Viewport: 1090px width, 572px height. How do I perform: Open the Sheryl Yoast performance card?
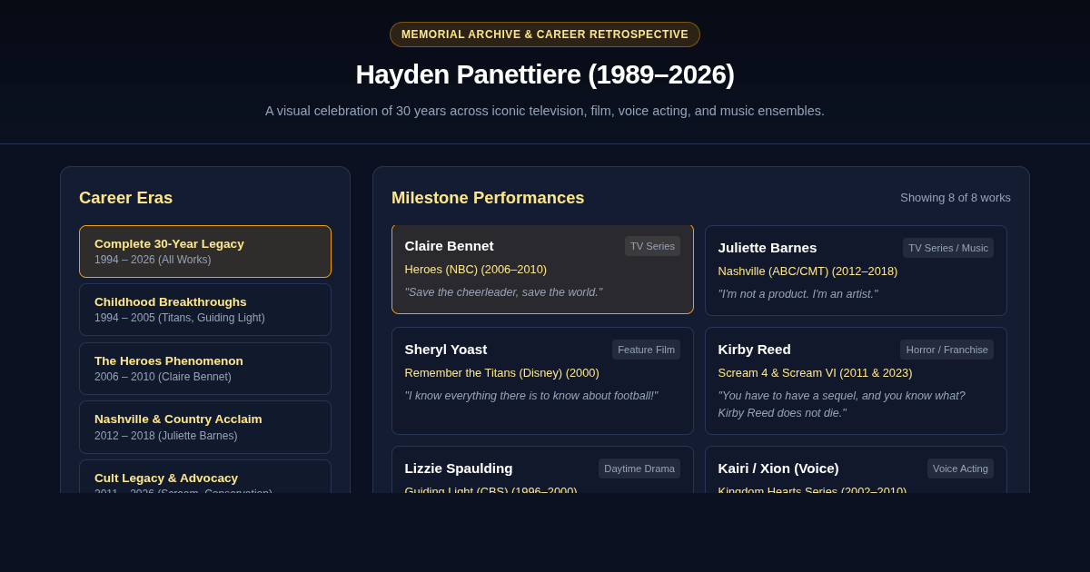click(x=542, y=380)
